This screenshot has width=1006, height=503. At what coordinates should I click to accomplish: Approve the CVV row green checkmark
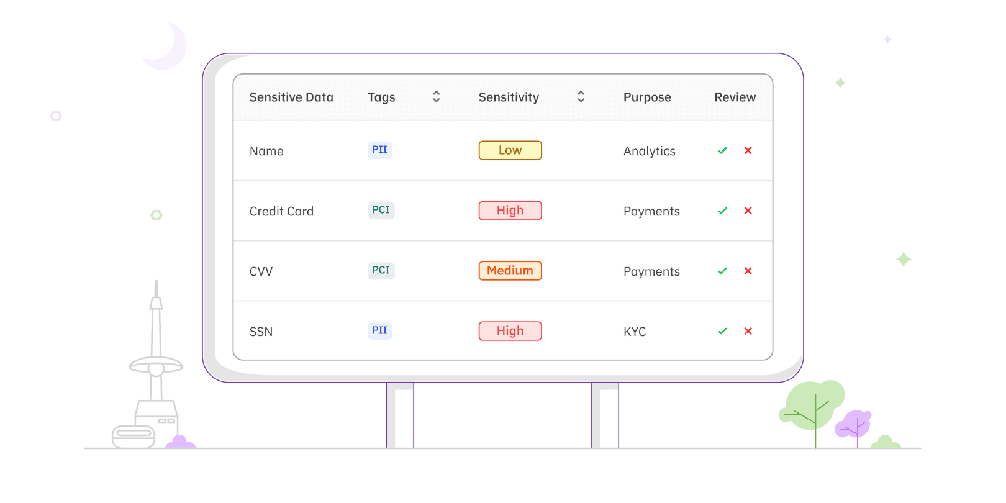coord(722,271)
